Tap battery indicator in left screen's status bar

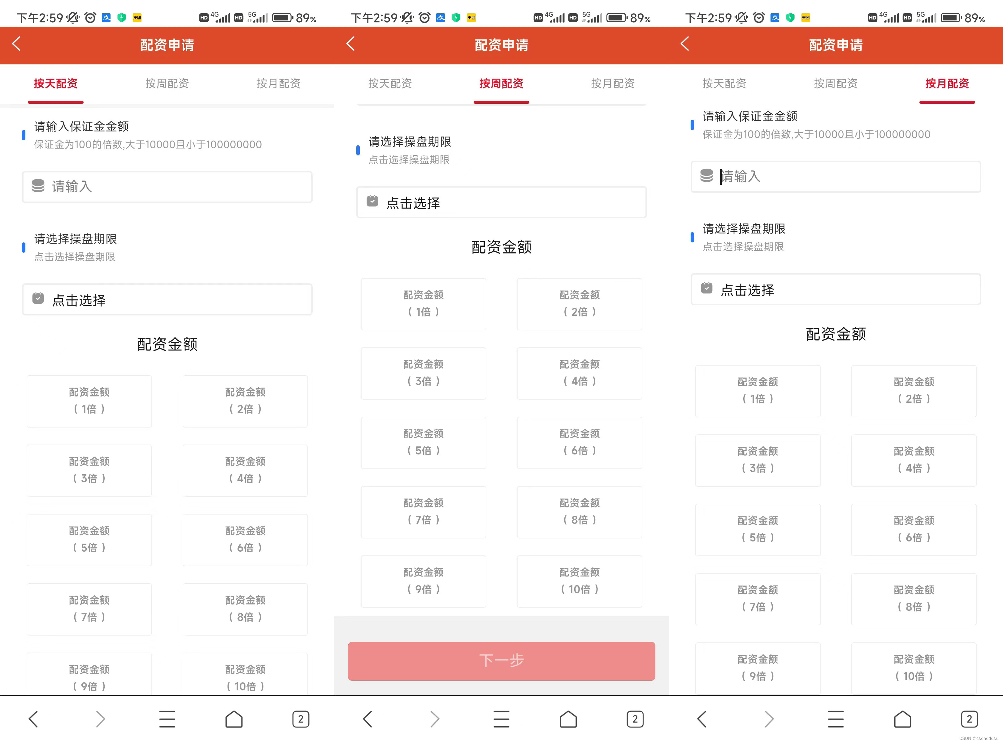coord(283,18)
